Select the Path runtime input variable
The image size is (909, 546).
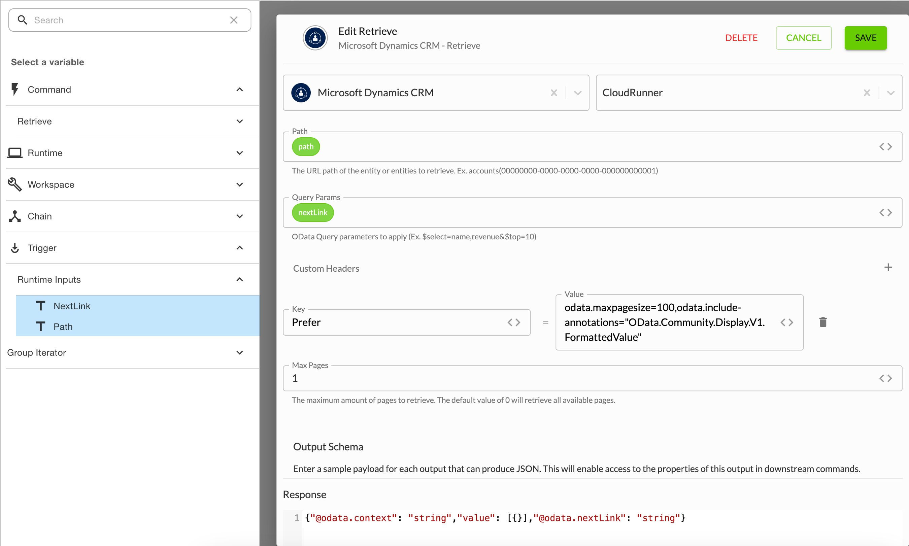tap(138, 326)
